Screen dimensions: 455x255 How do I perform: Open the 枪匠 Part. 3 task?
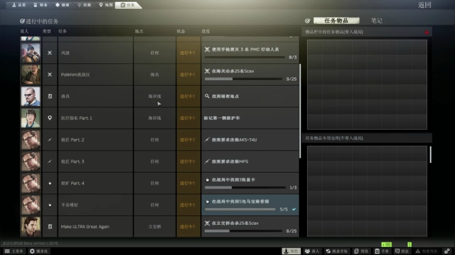tap(73, 162)
